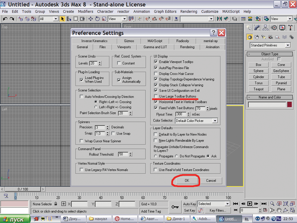
Task: Uncheck Save UI Configuration on Exit
Action: tap(156, 91)
